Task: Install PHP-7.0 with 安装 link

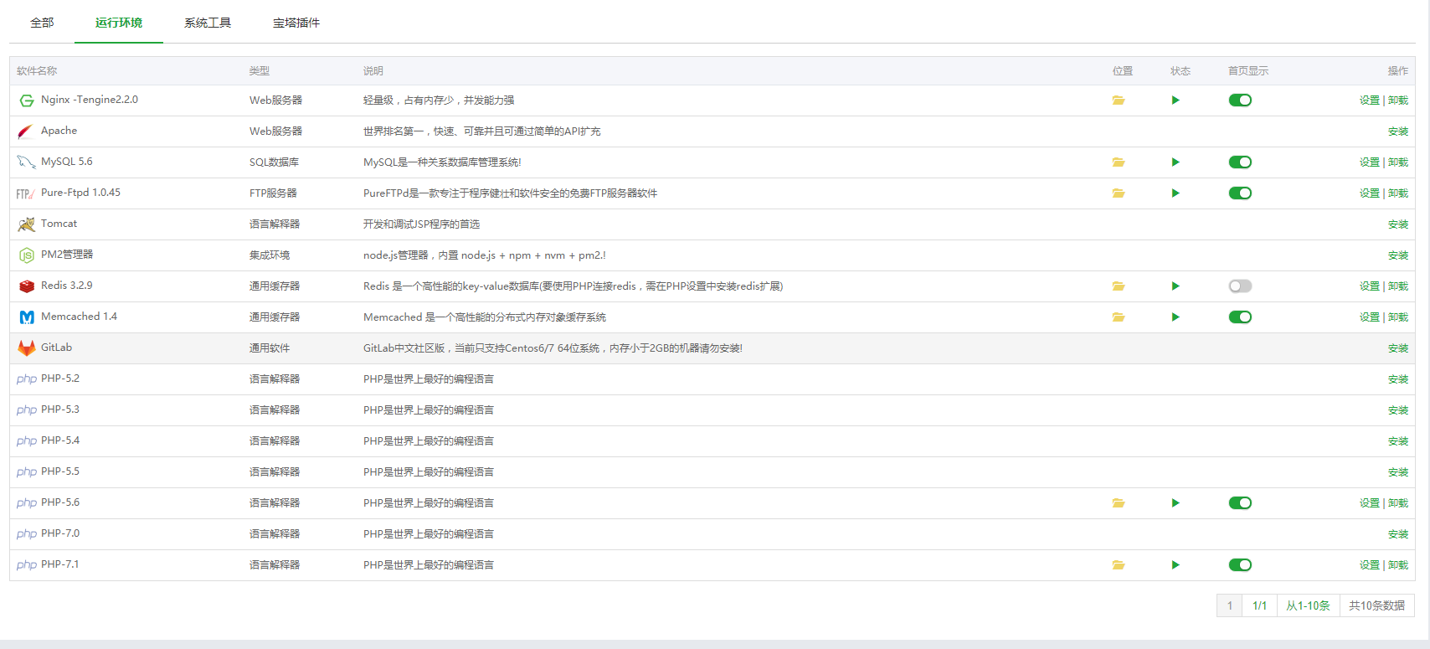Action: click(1398, 534)
